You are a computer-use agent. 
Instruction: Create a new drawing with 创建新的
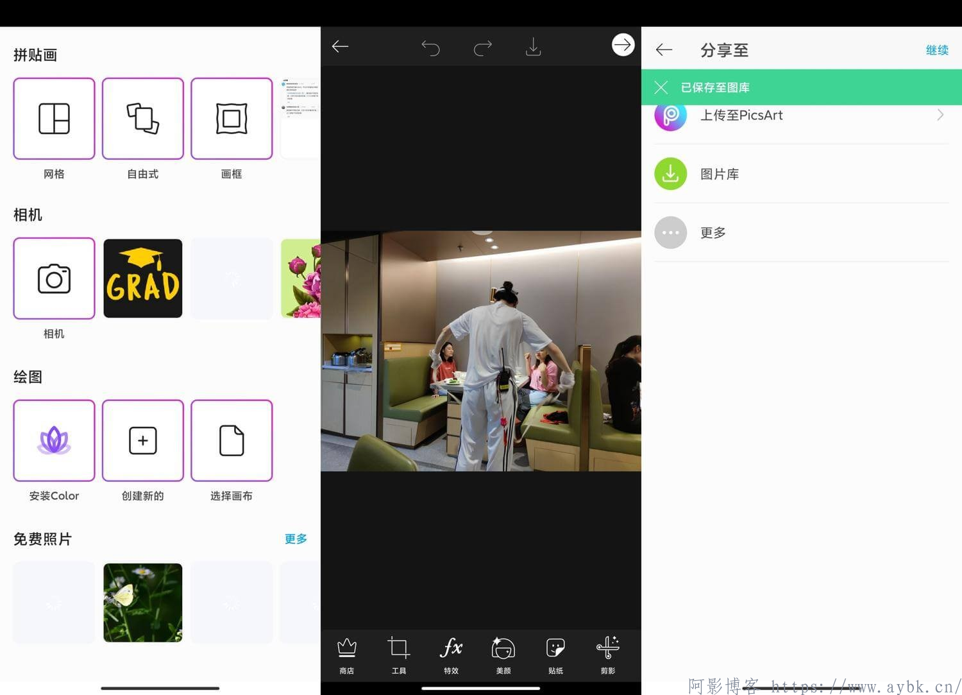[x=142, y=440]
